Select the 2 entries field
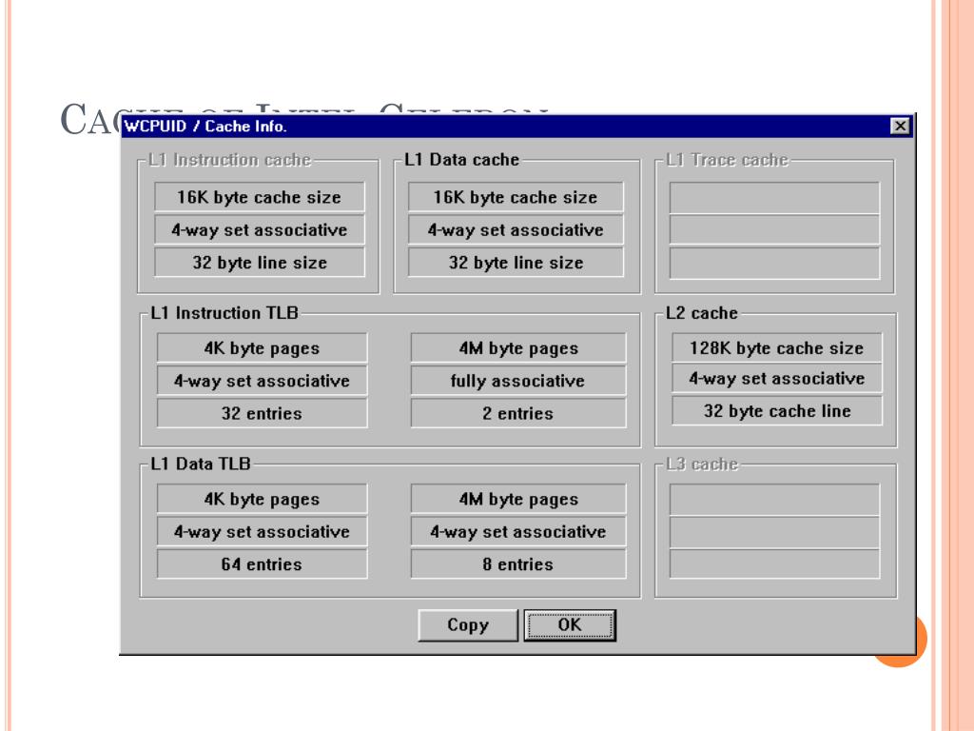This screenshot has height=731, width=974. click(x=518, y=413)
